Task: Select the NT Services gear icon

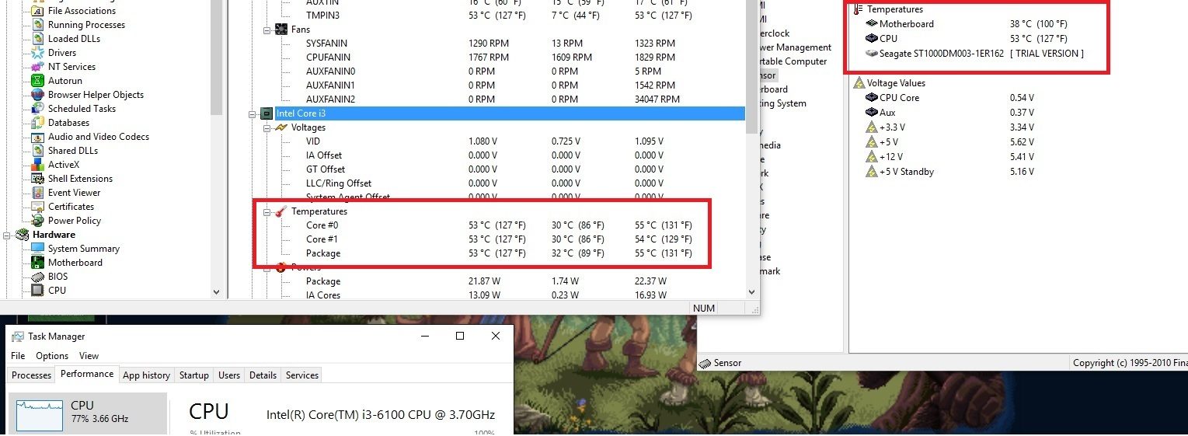Action: pyautogui.click(x=37, y=67)
